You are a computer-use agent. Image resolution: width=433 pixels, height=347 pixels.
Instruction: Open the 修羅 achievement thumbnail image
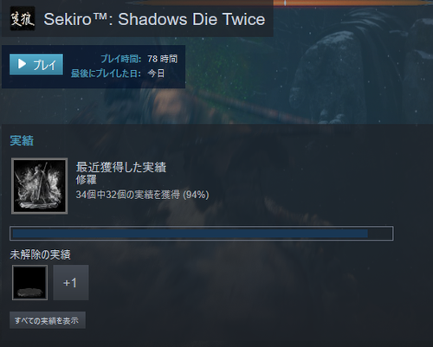click(40, 186)
